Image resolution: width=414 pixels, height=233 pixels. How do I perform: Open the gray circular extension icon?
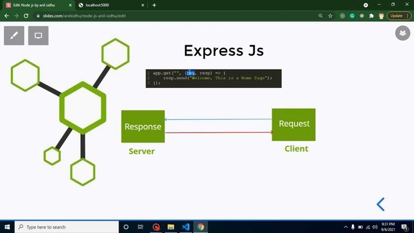342,16
